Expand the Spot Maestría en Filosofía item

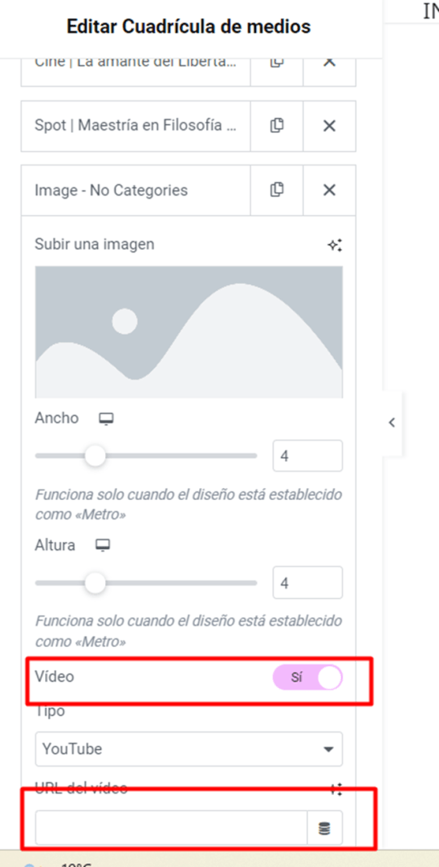[x=136, y=126]
